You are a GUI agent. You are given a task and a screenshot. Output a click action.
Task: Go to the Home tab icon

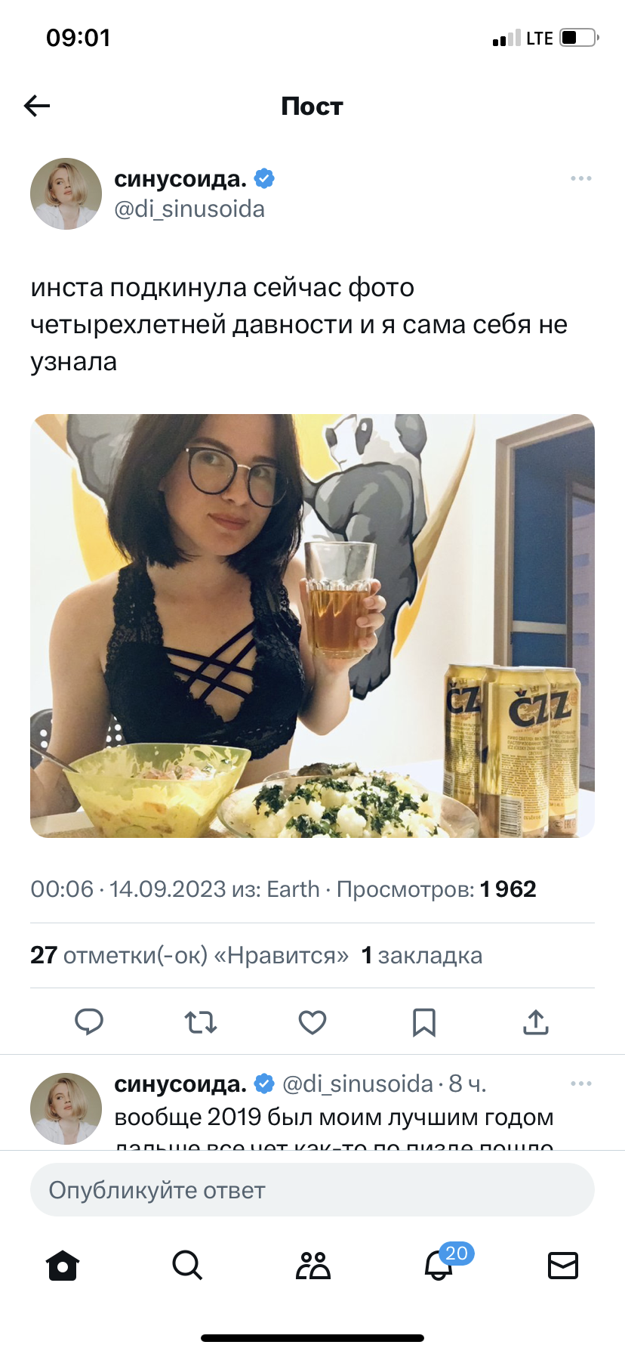pos(63,1265)
